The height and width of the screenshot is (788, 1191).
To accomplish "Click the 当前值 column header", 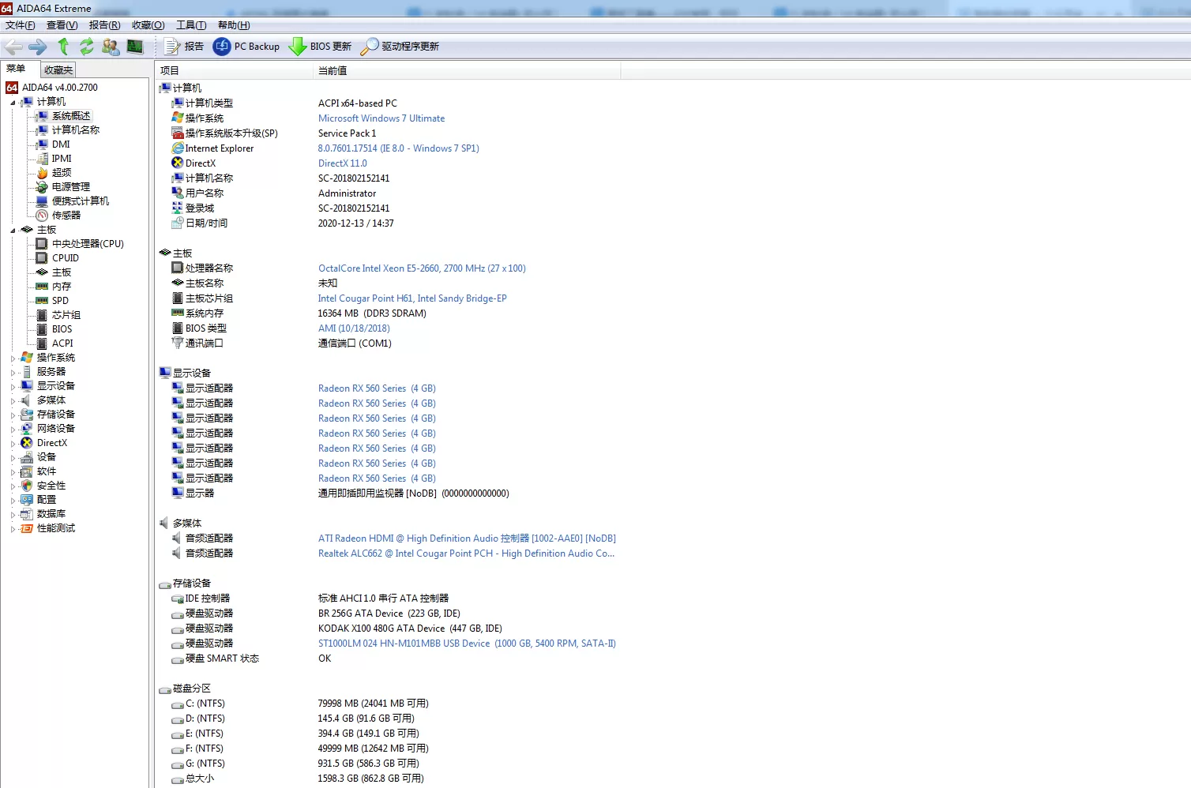I will point(467,70).
